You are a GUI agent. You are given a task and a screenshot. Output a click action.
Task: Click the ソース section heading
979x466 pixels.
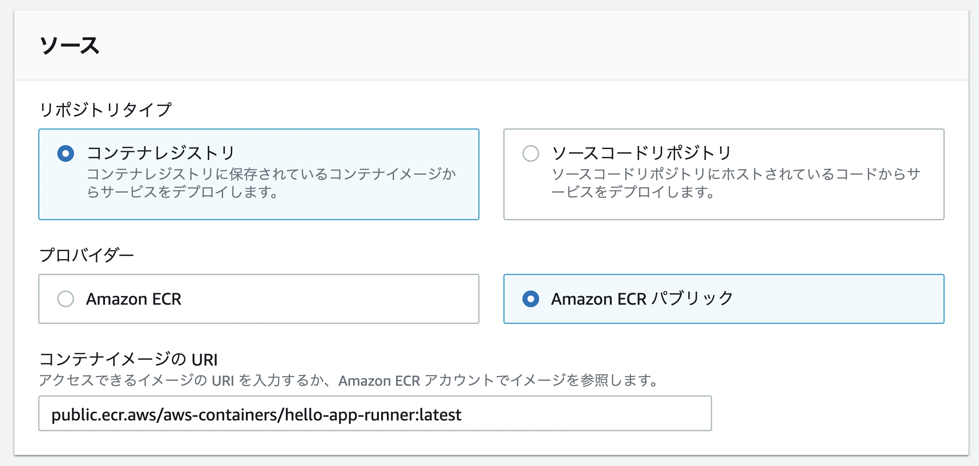(x=70, y=46)
